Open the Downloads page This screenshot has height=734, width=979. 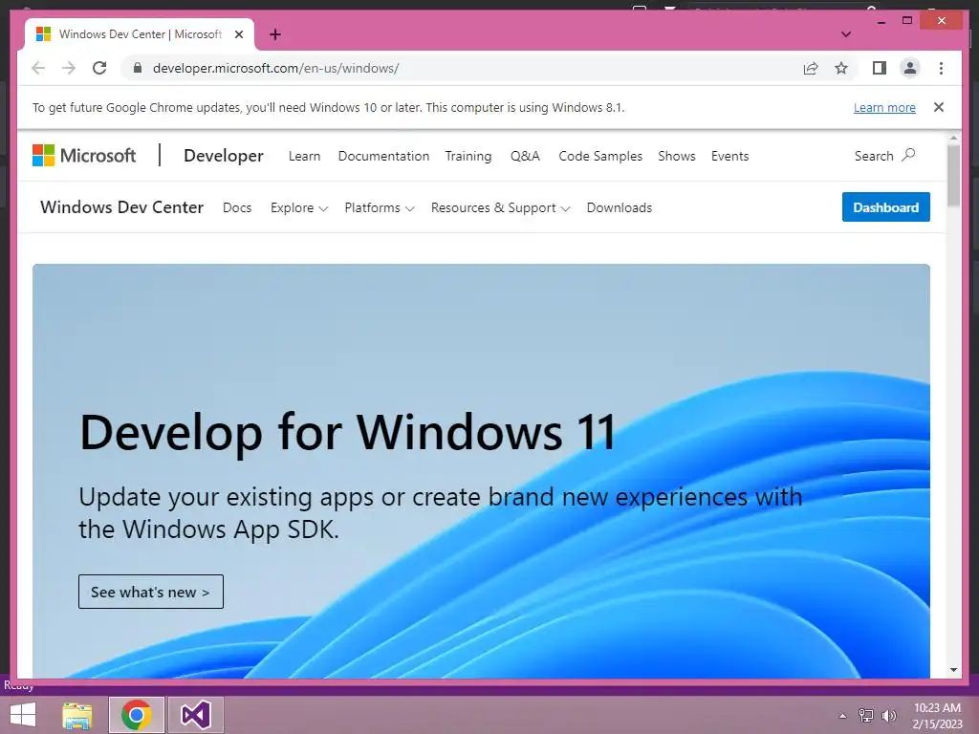(x=619, y=207)
